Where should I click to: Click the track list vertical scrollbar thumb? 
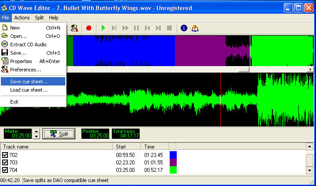309,160
